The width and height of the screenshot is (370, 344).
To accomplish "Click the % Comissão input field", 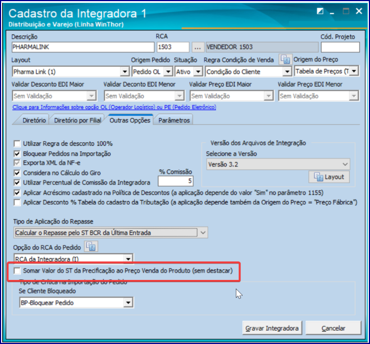I will [176, 181].
